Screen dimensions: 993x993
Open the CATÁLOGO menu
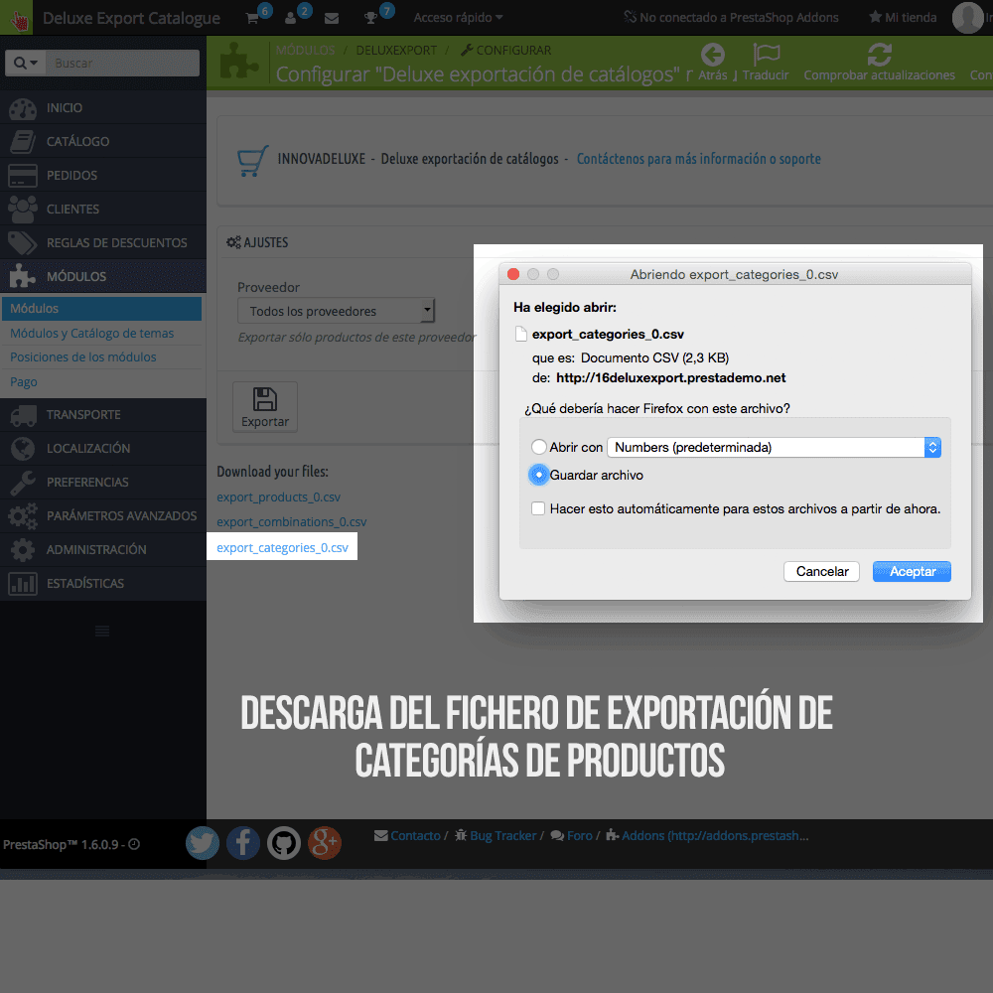[103, 141]
